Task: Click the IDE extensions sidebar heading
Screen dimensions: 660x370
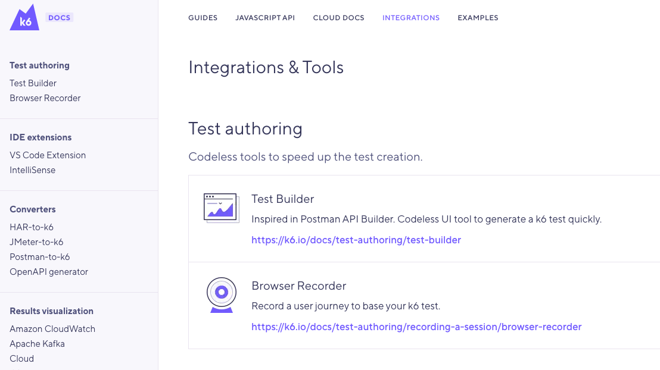Action: point(41,137)
